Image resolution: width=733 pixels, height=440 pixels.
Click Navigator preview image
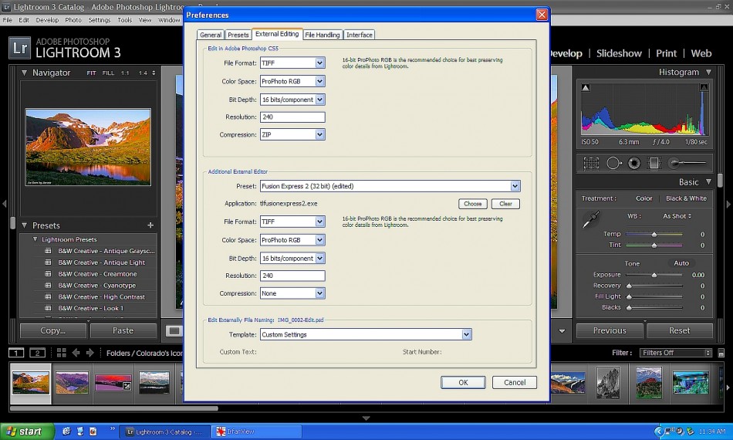(89, 147)
